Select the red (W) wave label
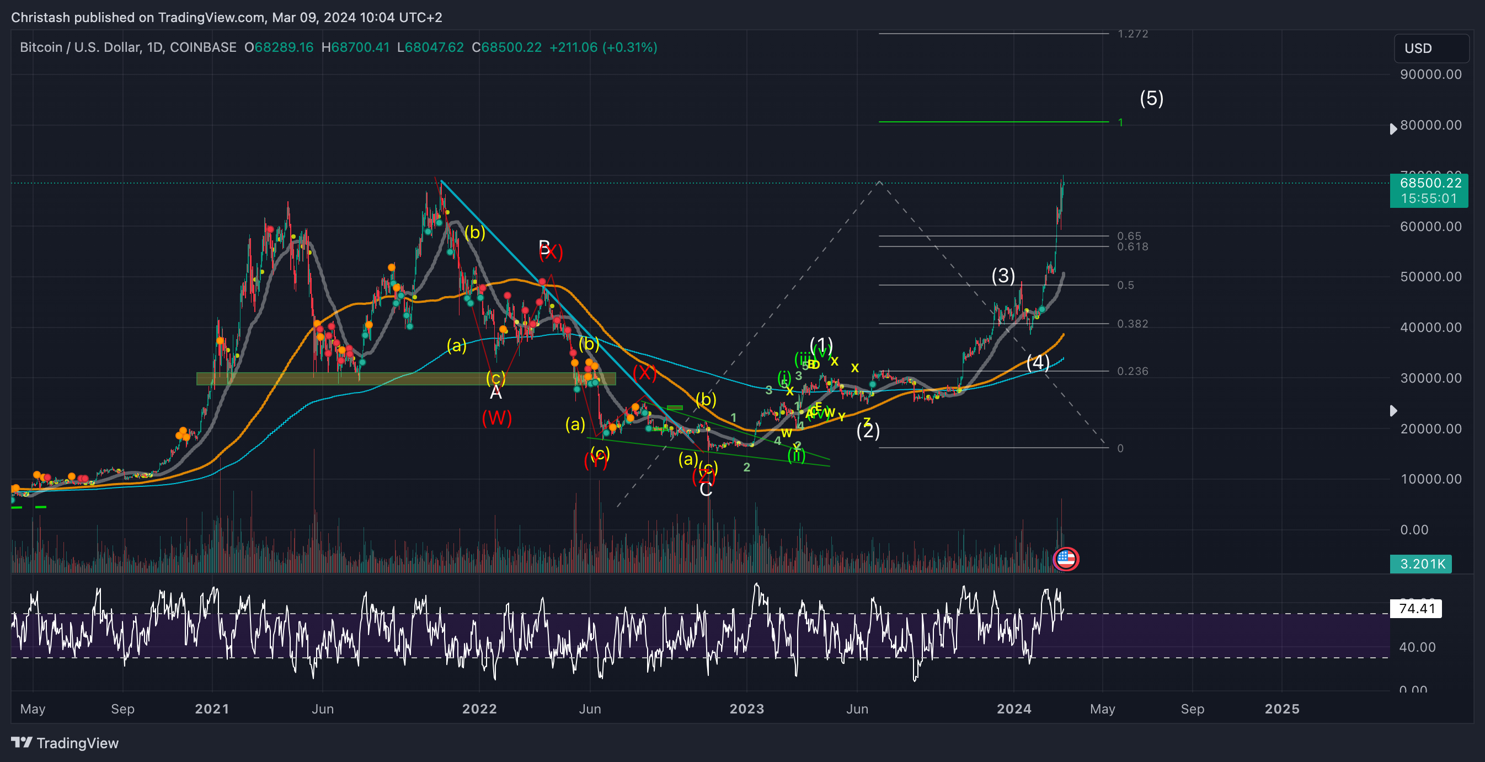The image size is (1485, 762). tap(496, 418)
